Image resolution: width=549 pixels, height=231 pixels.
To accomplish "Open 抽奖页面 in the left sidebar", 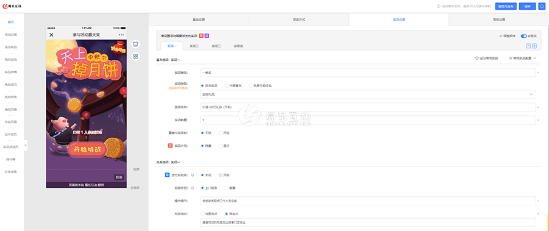I will pyautogui.click(x=11, y=110).
